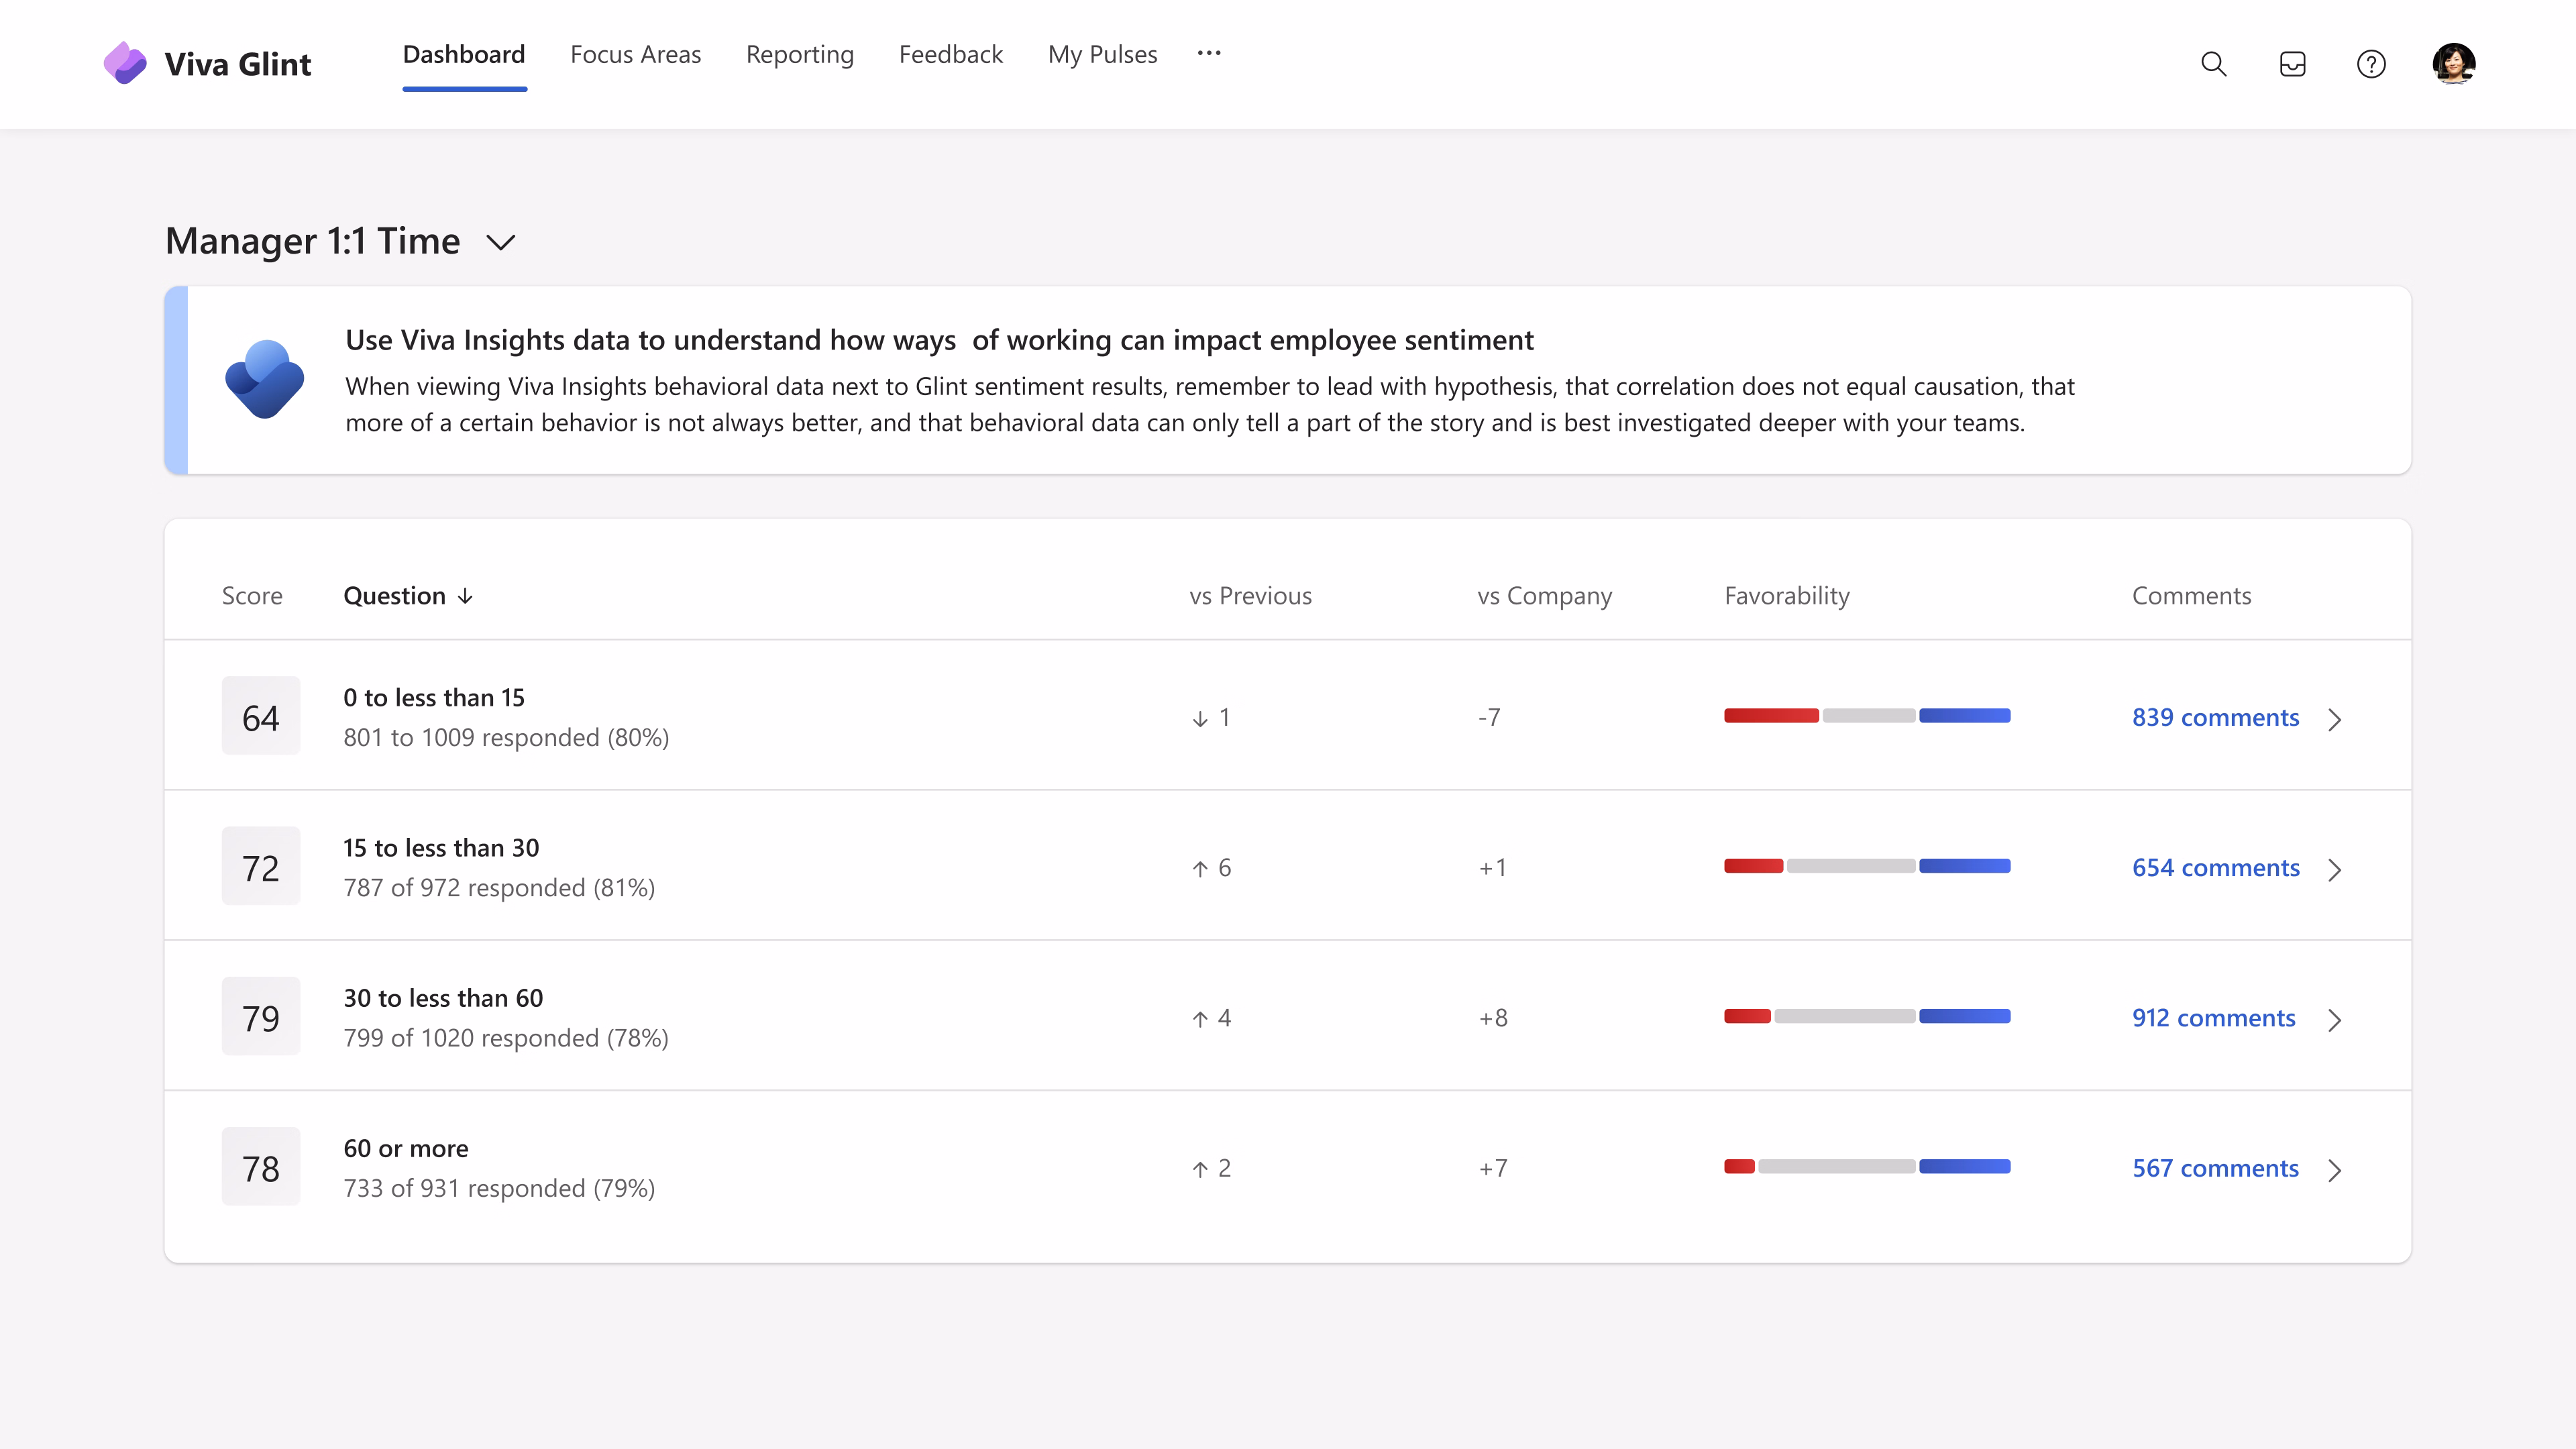This screenshot has height=1449, width=2576.
Task: Go to the Focus Areas tab
Action: pyautogui.click(x=635, y=54)
